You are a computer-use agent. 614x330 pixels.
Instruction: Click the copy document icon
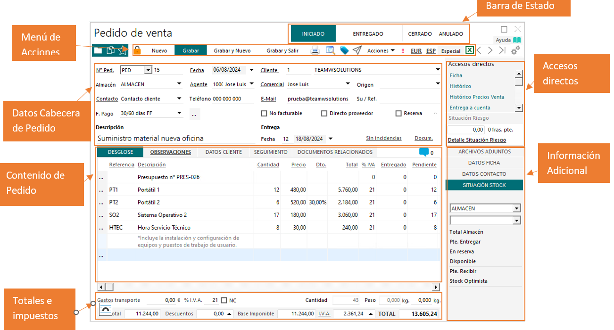coord(110,50)
